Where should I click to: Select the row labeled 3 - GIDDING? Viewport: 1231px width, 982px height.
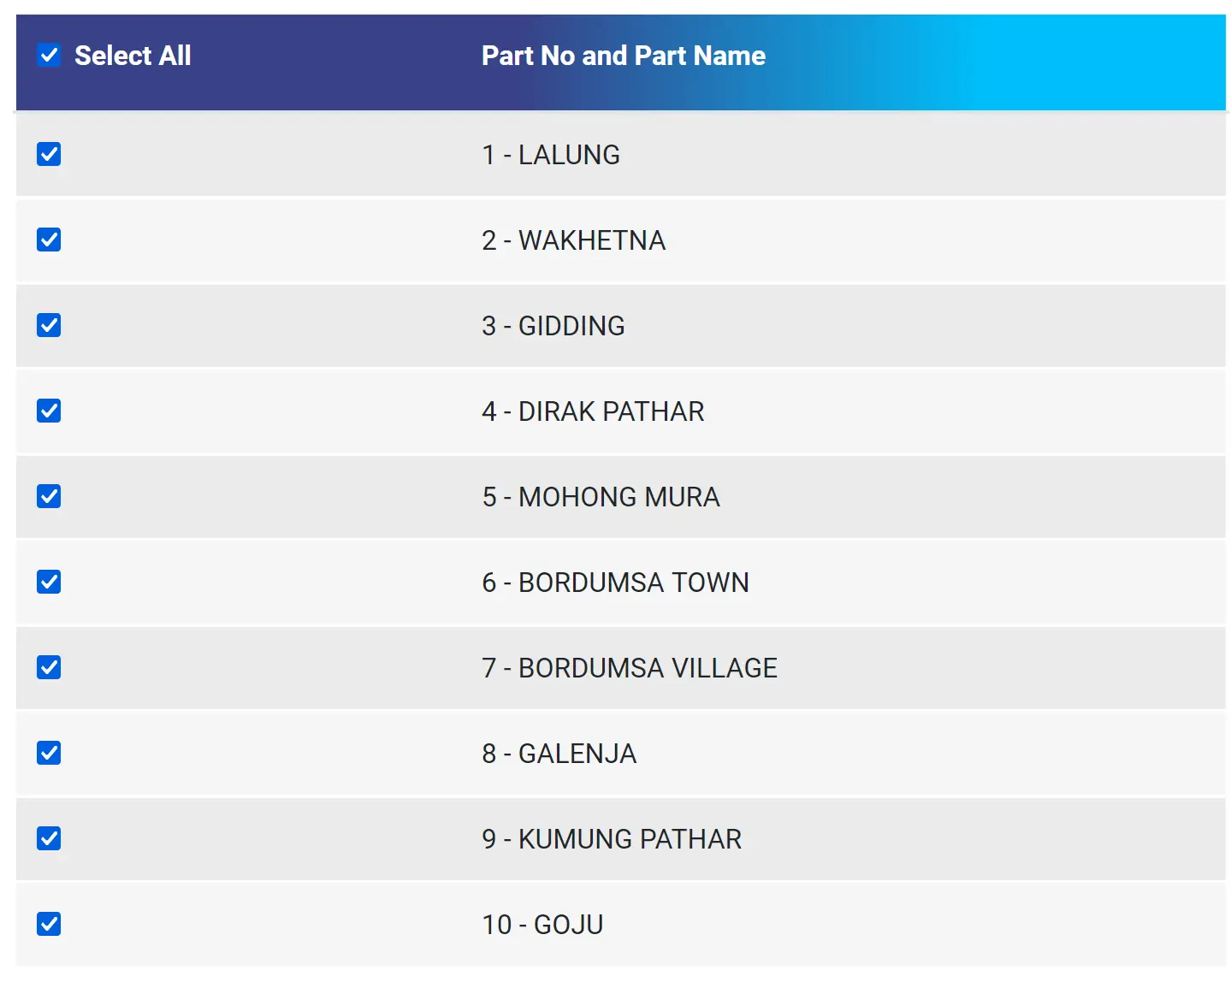553,325
